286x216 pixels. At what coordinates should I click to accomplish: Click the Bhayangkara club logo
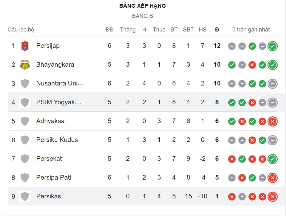pyautogui.click(x=24, y=64)
